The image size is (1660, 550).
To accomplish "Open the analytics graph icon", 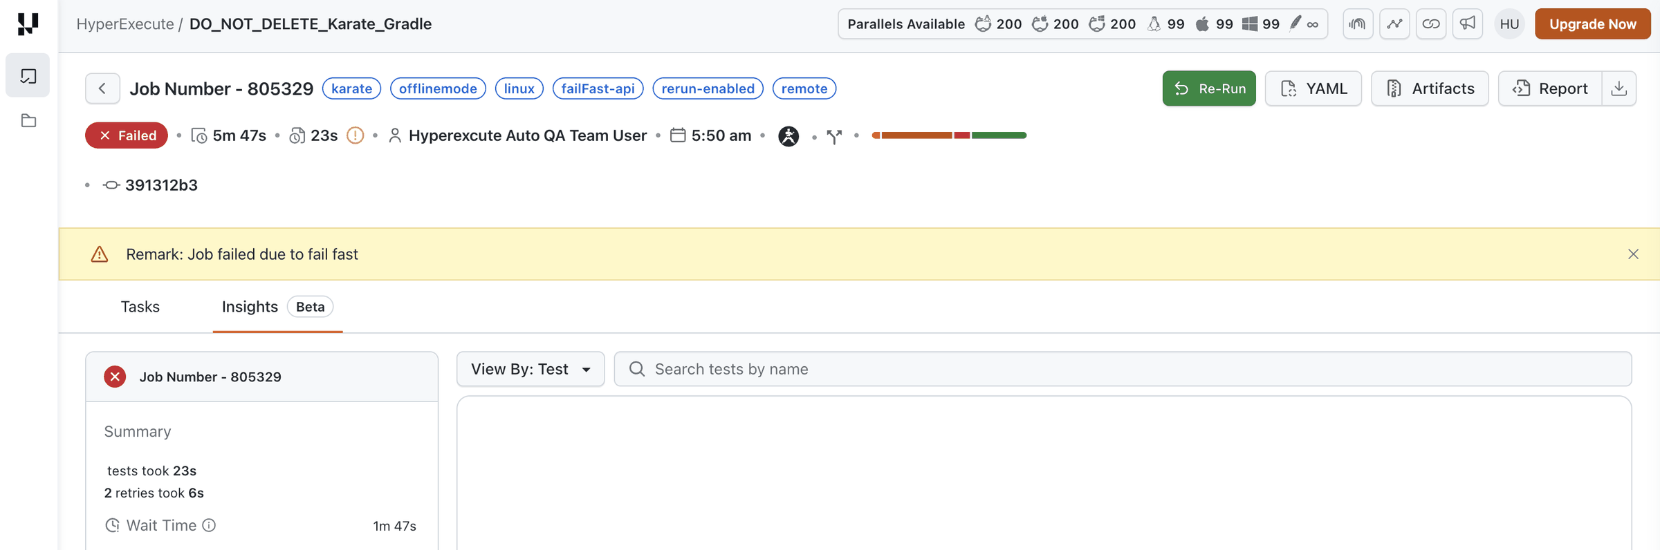I will [x=1394, y=24].
